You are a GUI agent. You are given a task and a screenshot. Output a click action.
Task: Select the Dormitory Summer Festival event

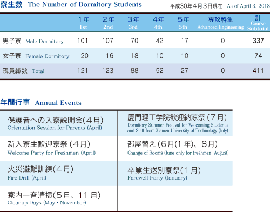178,123
